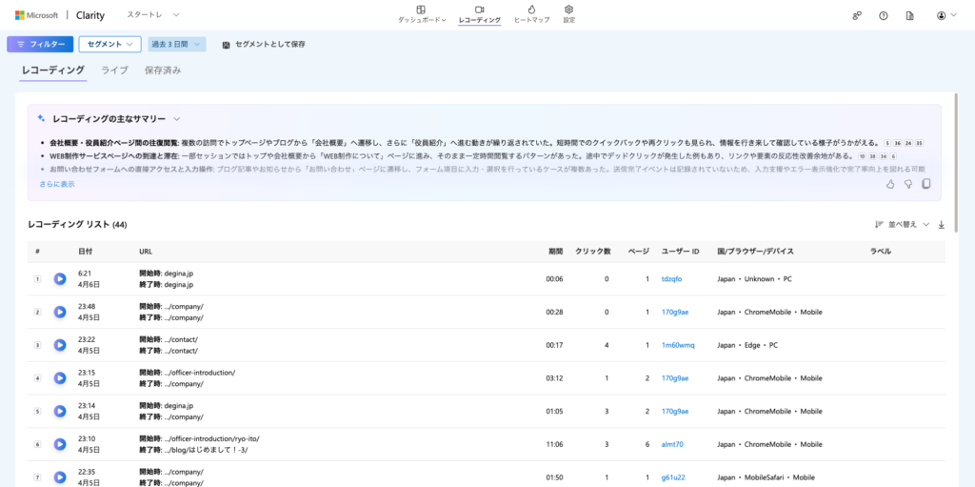Screen dimensions: 975x487
Task: Open the Settings (設定) gear icon
Action: [568, 13]
